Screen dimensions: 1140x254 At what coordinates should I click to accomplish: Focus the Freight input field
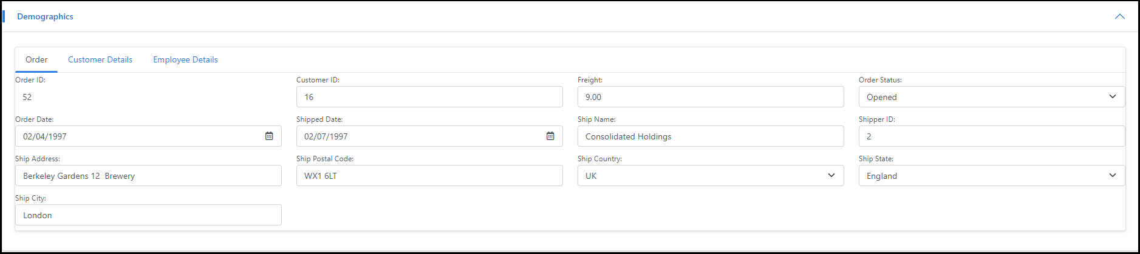(x=710, y=97)
